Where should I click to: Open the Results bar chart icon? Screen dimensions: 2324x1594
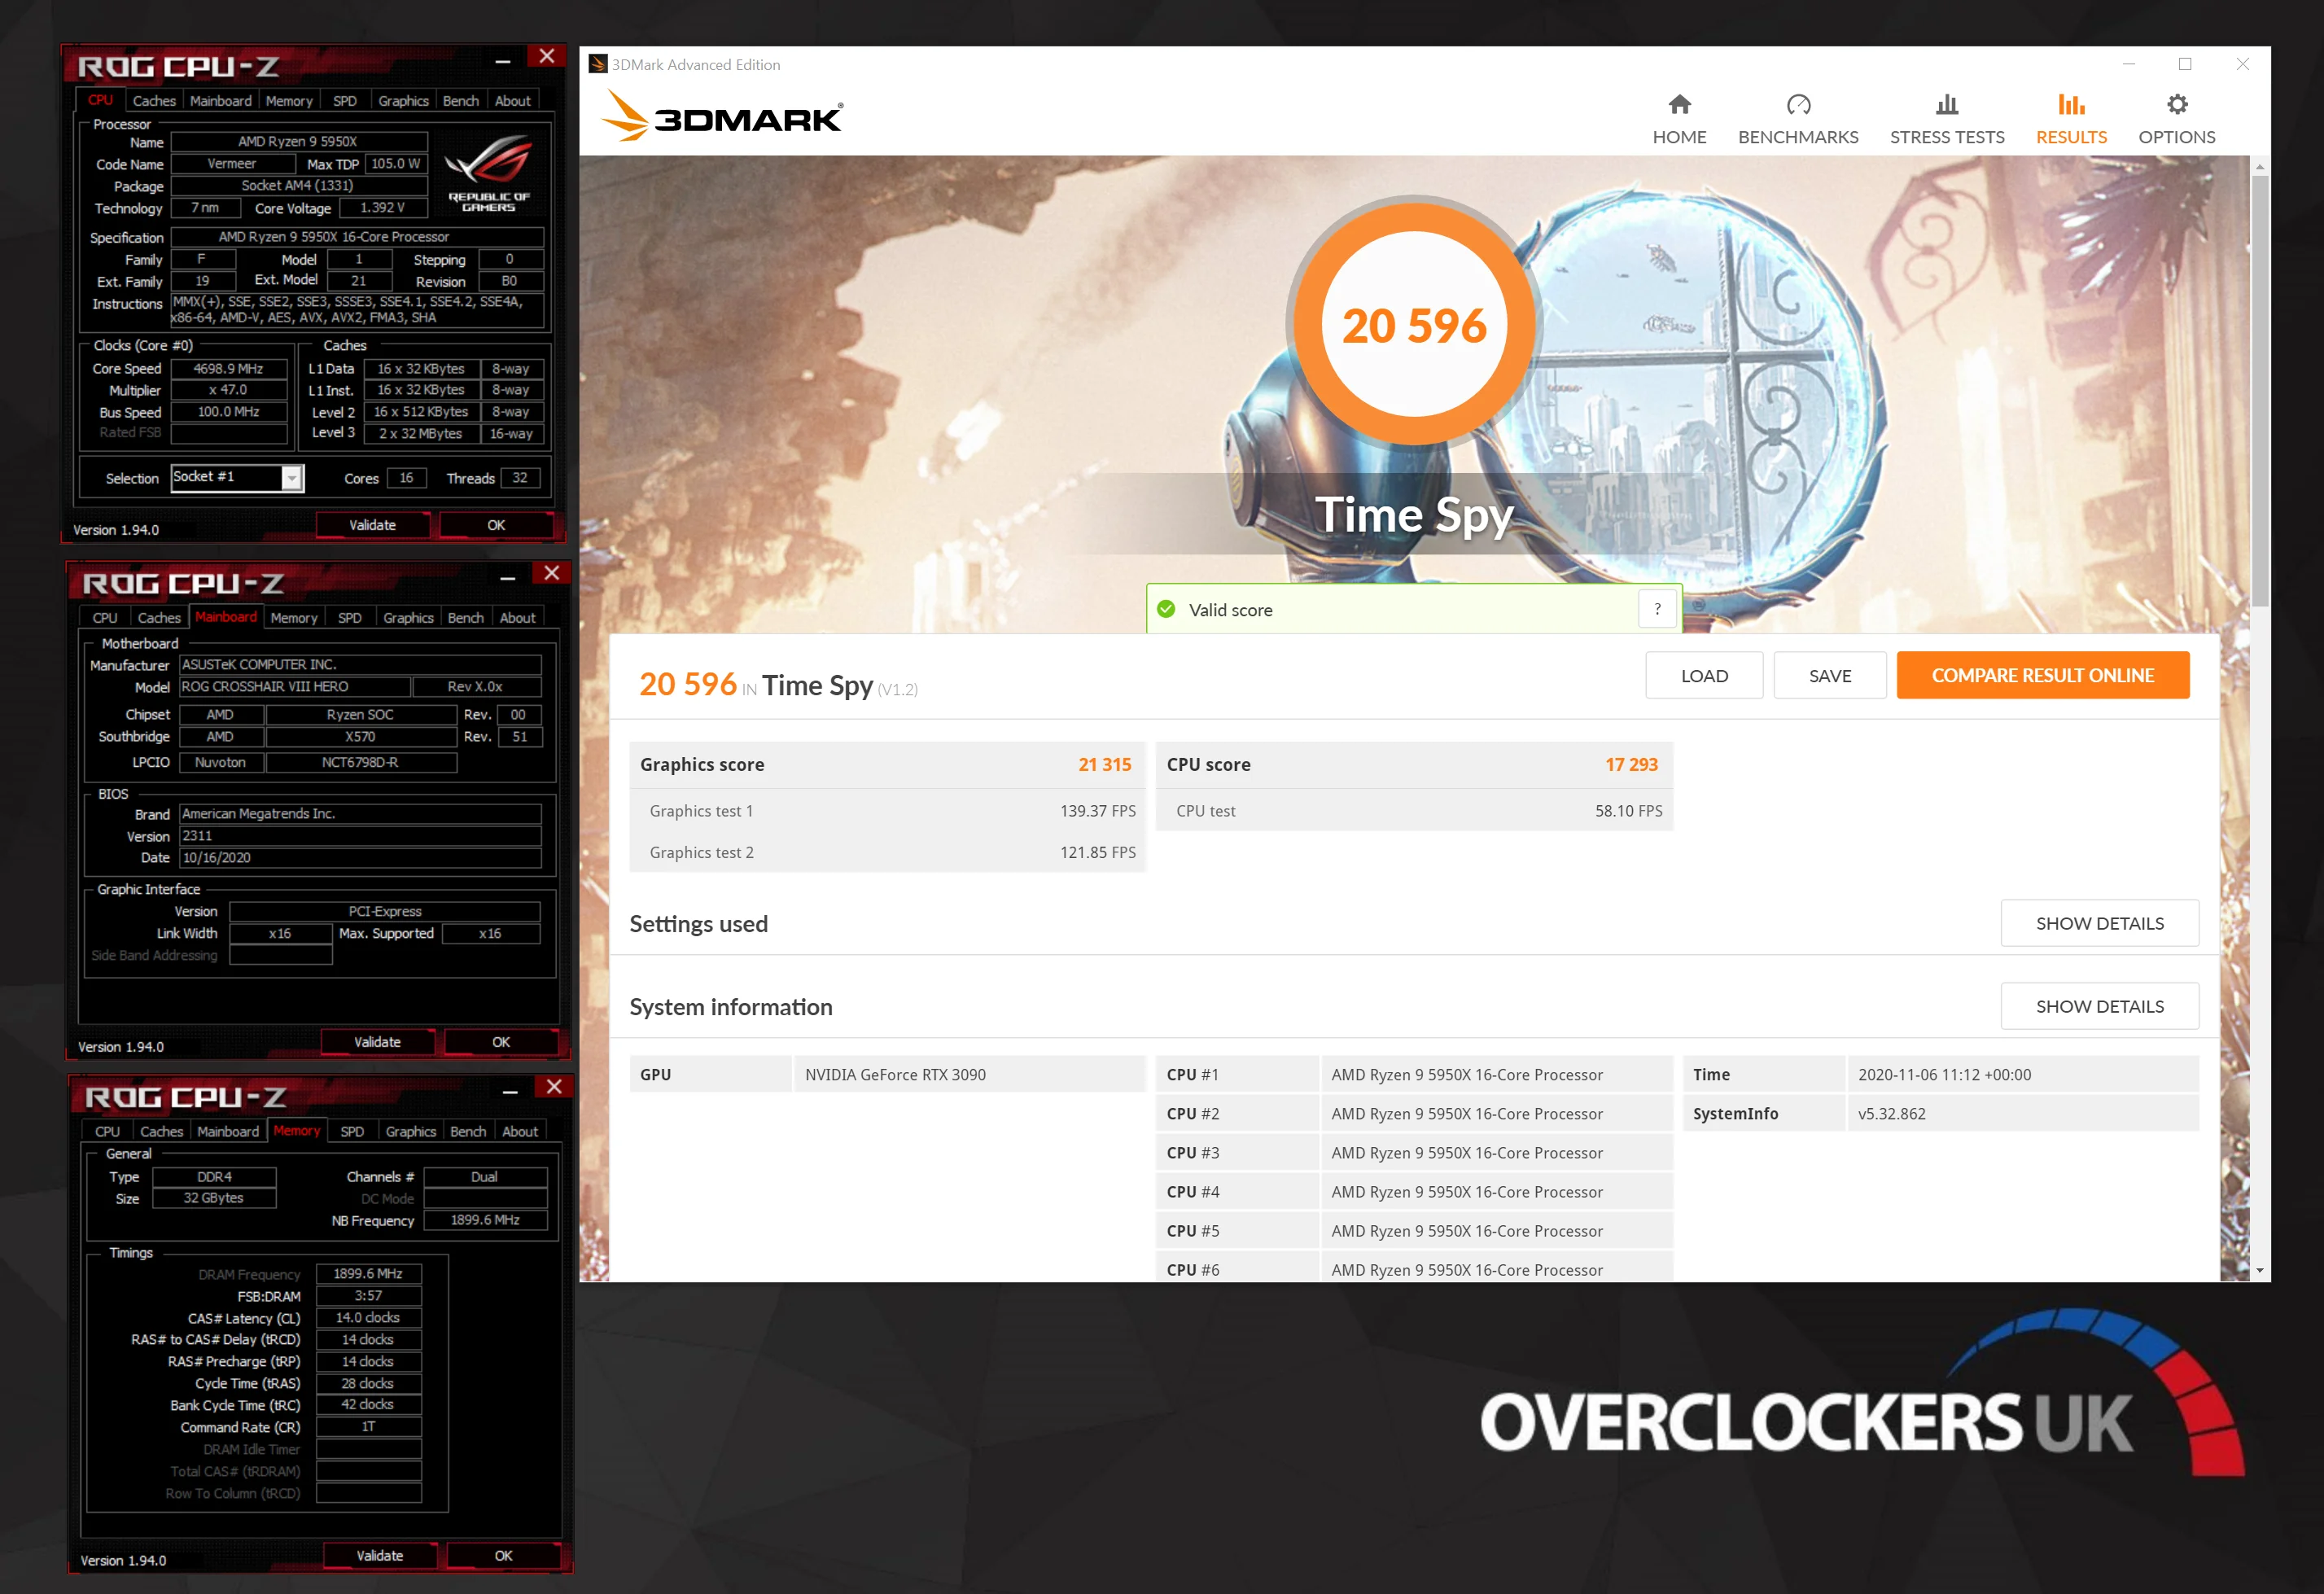[x=2071, y=104]
